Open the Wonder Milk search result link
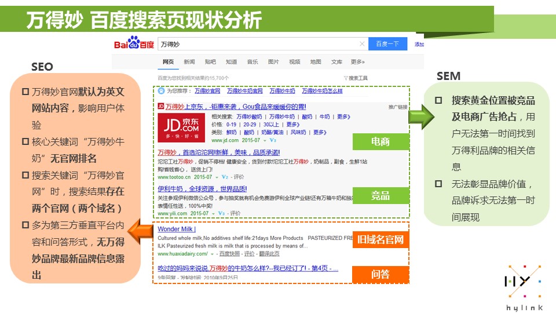The height and width of the screenshot is (313, 556). tap(177, 229)
